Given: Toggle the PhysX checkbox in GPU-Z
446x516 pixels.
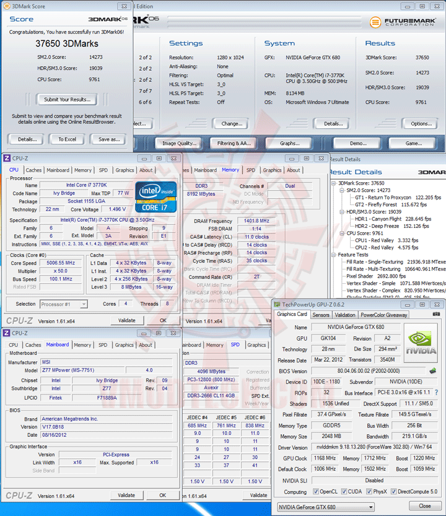Looking at the screenshot, I should (369, 491).
